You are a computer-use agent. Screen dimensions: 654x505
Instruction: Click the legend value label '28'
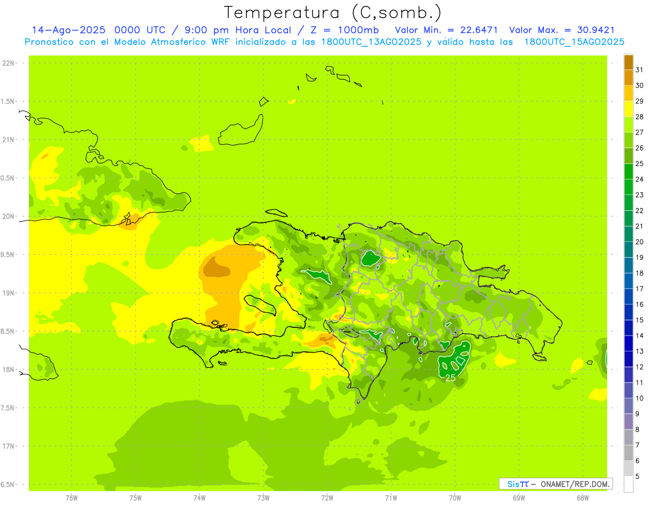point(639,117)
